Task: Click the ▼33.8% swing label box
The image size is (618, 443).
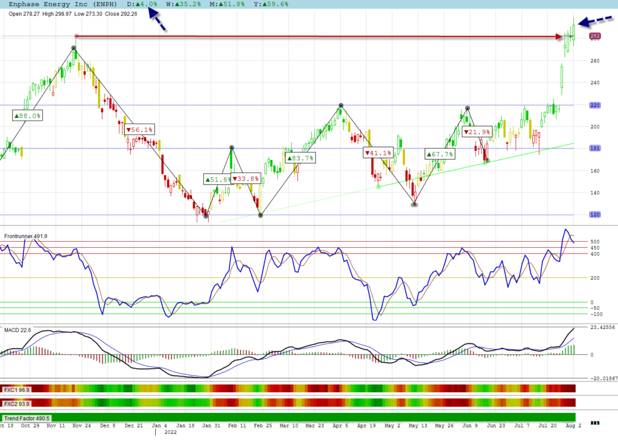Action: coord(246,179)
